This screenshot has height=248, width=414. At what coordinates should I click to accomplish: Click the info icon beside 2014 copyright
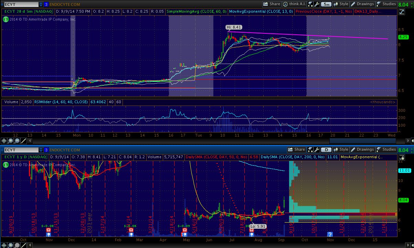tap(5, 19)
